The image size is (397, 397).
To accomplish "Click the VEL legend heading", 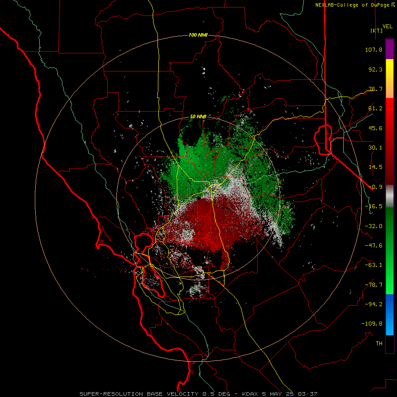I will tap(387, 26).
